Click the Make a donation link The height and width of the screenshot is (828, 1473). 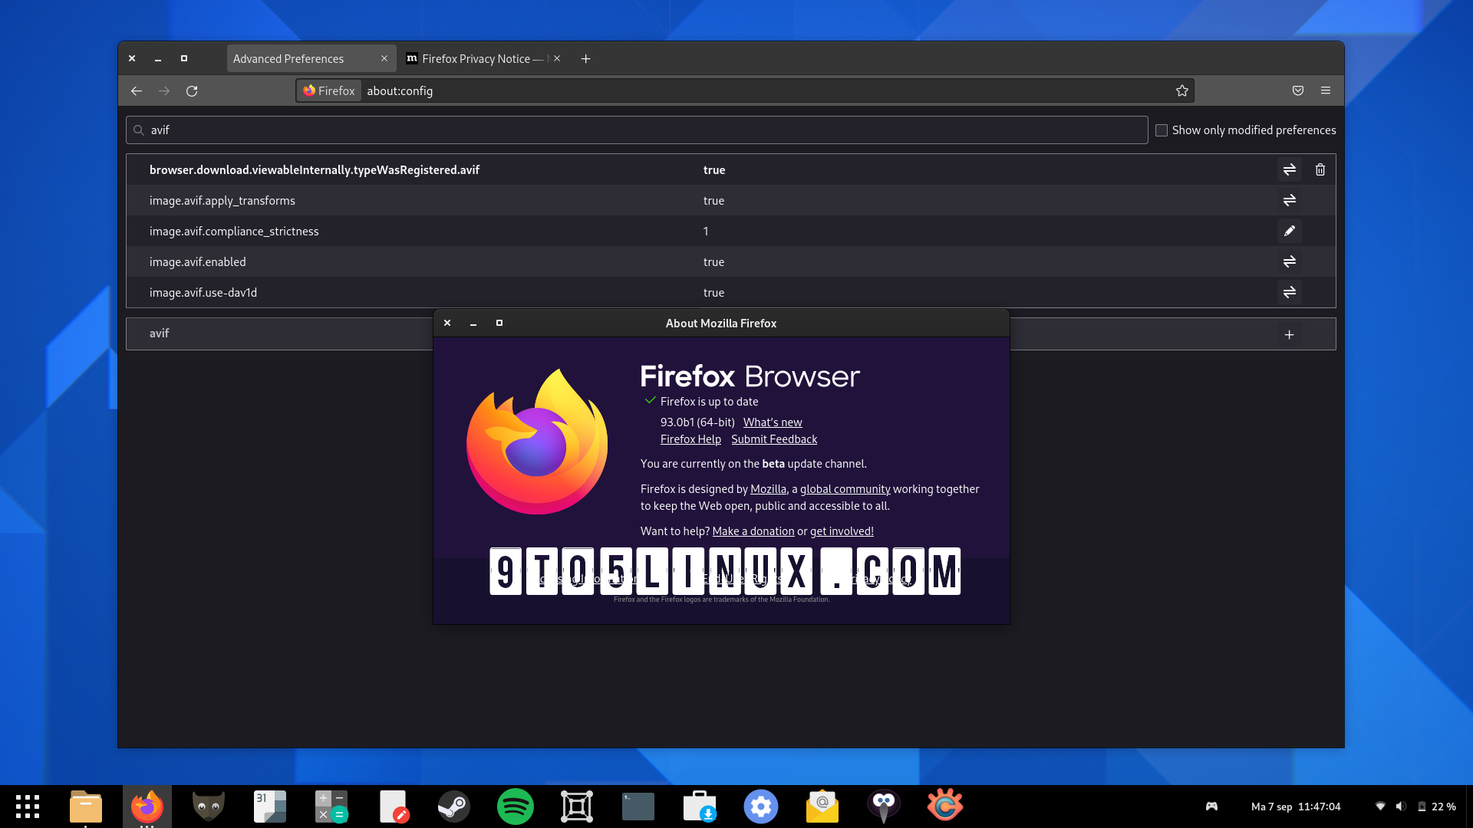tap(753, 531)
